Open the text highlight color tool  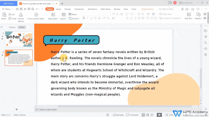click(x=113, y=18)
